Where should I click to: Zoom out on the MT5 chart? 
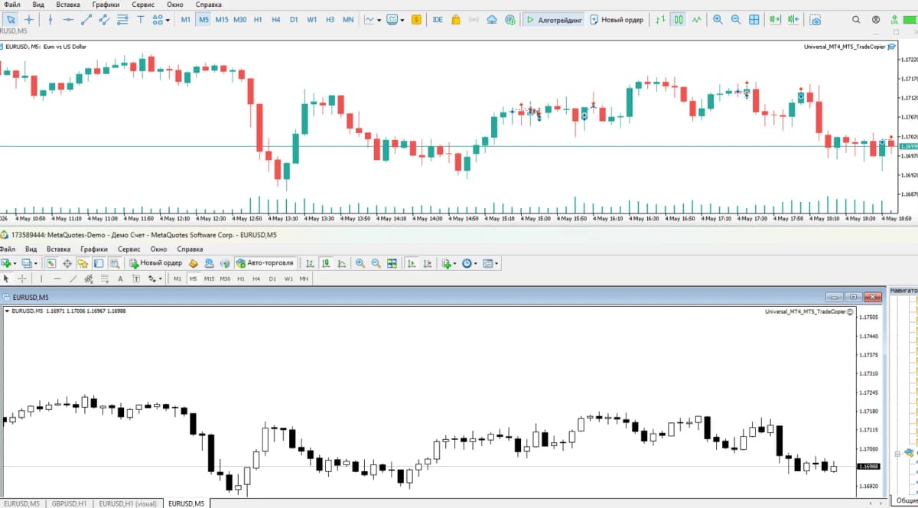[x=736, y=19]
